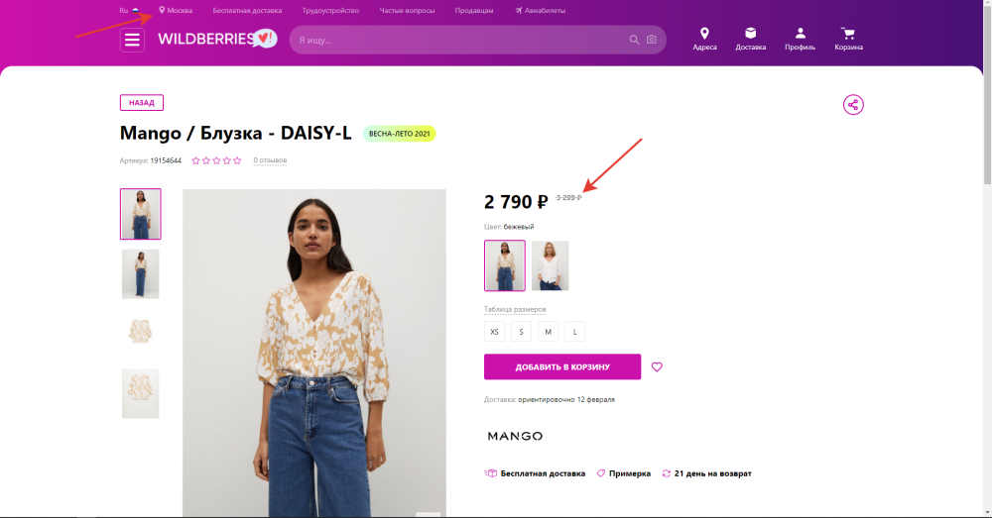Select size M
The width and height of the screenshot is (992, 518).
tap(549, 332)
